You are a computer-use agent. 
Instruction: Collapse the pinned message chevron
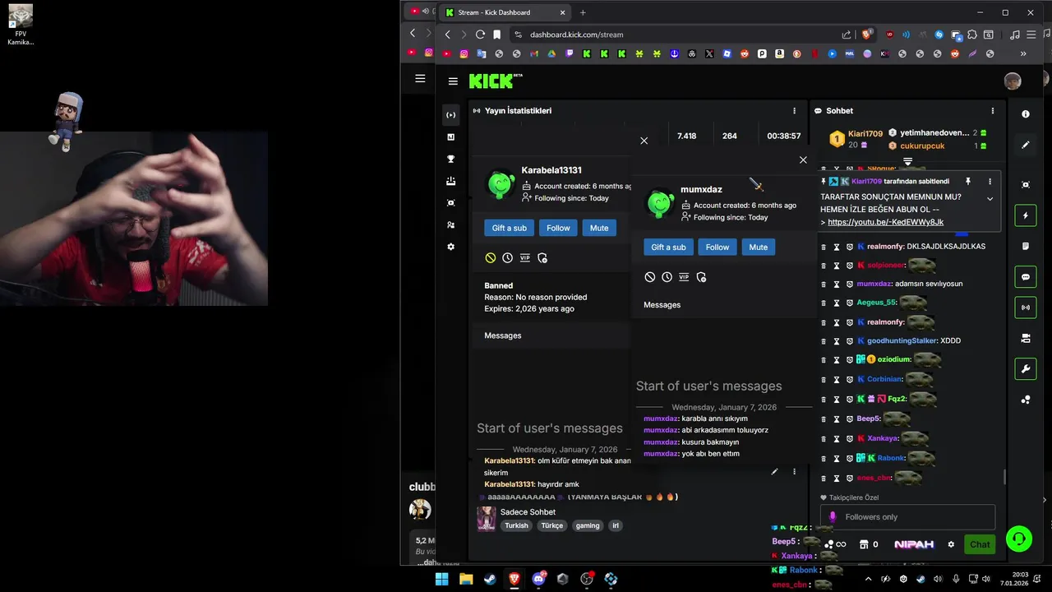pos(990,199)
